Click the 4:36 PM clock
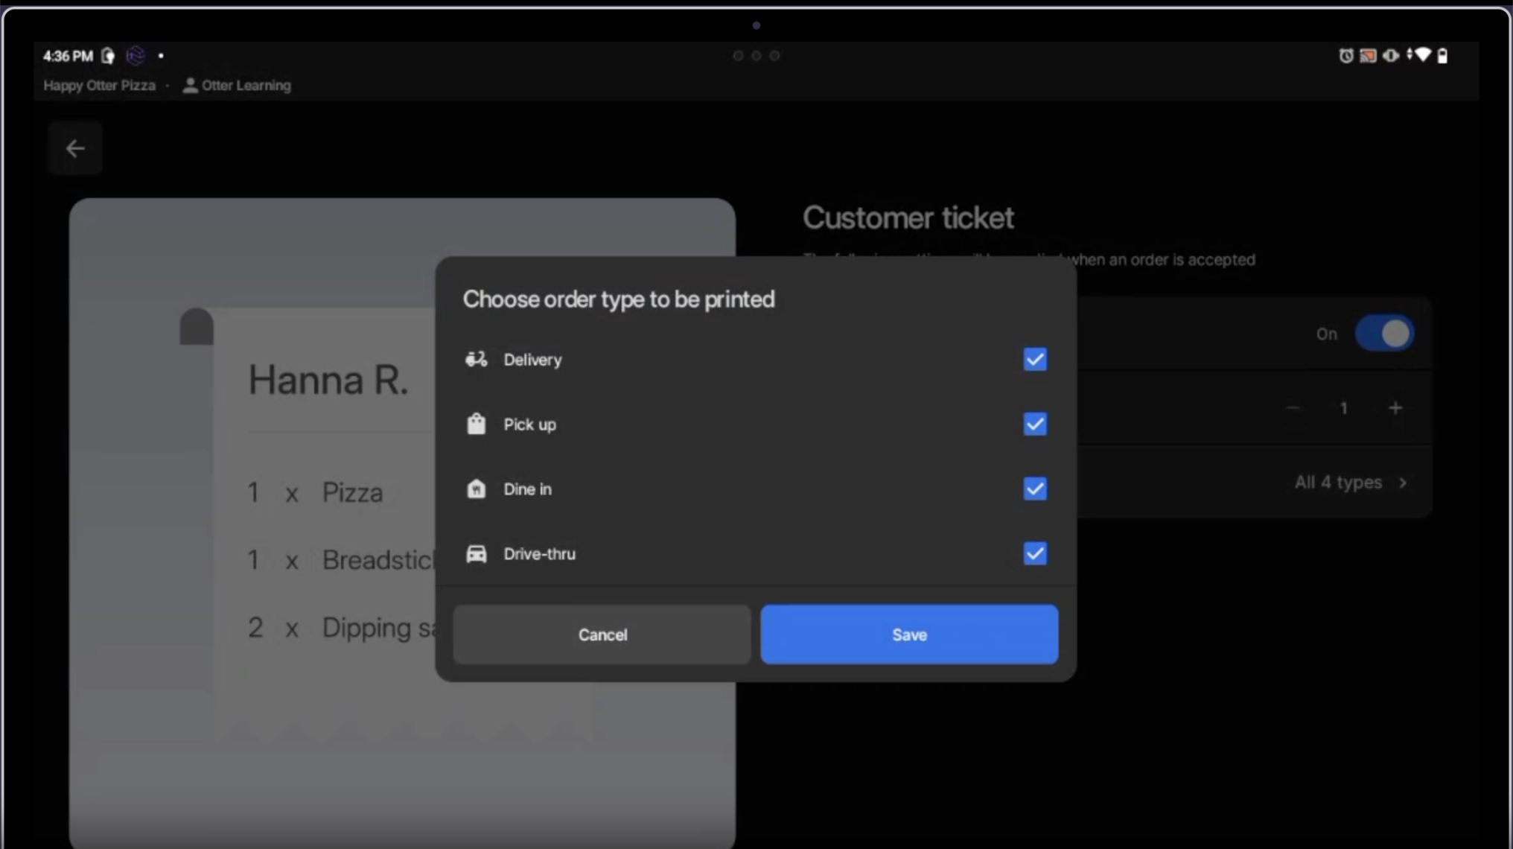1513x849 pixels. click(68, 56)
